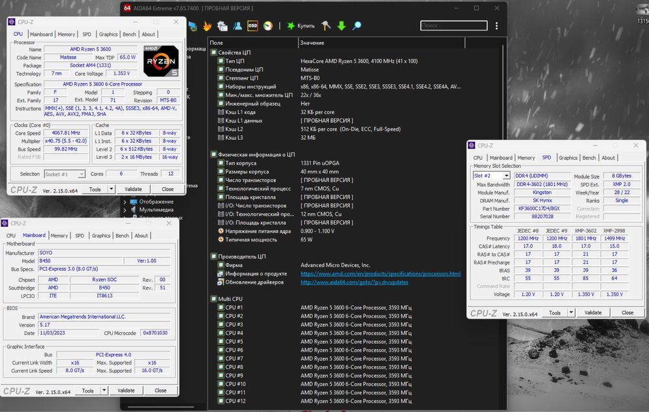Open the Socket #1 selection dropdown
Screen dimensions: 649x412
pyautogui.click(x=82, y=174)
